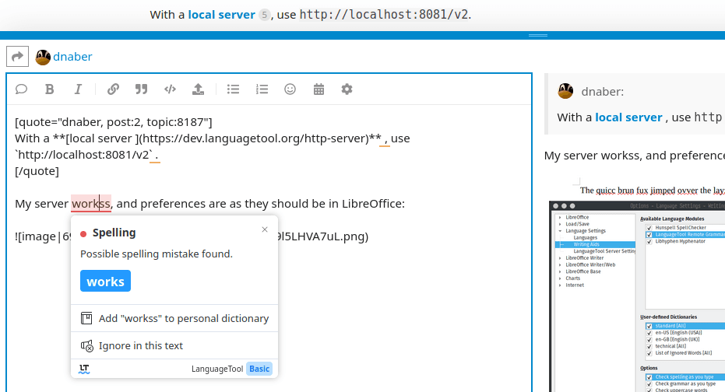Toggle the Libhyphen Hyphenator checkbox
The height and width of the screenshot is (392, 725).
coord(649,241)
